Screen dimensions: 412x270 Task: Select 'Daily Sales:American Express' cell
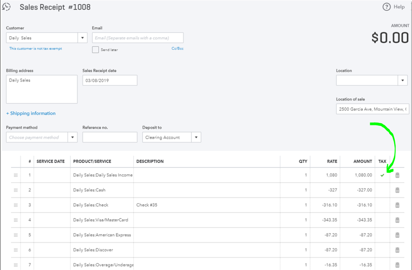pyautogui.click(x=102, y=235)
